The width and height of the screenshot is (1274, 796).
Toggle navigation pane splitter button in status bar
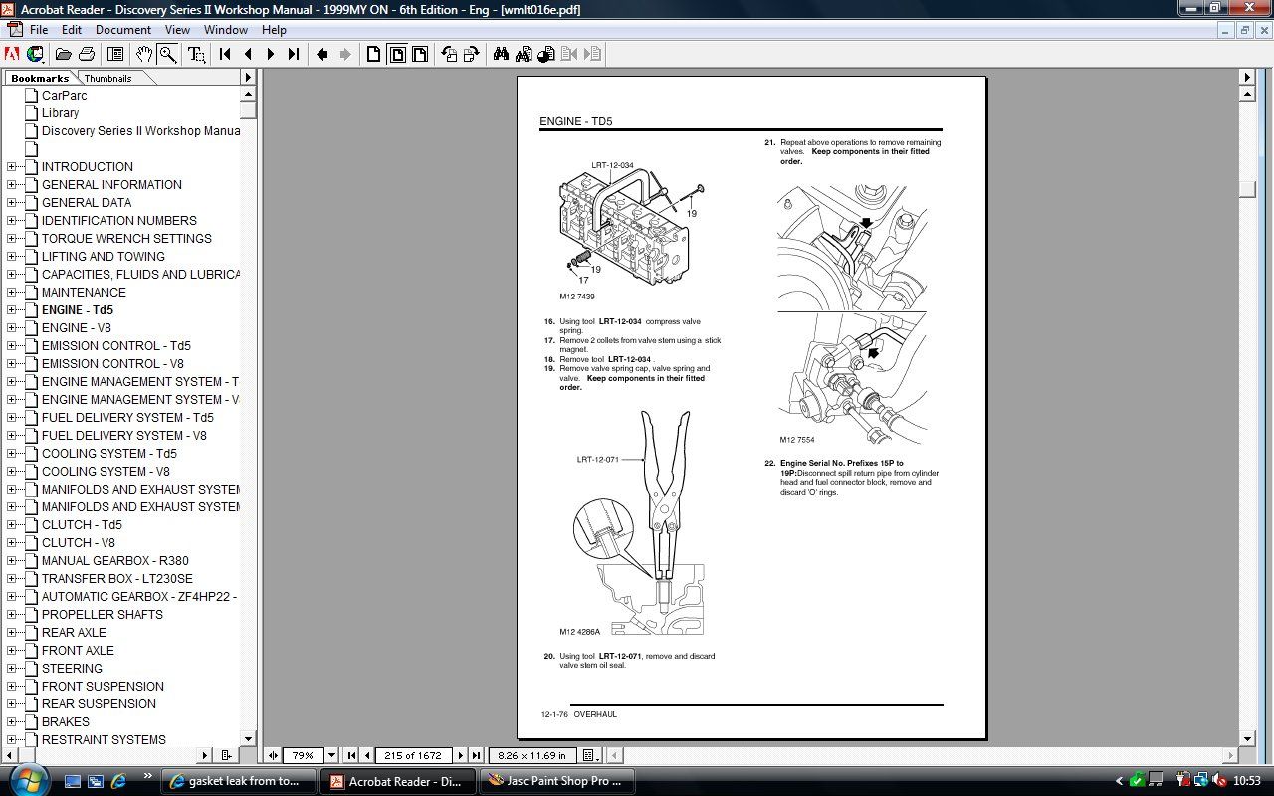[x=274, y=755]
